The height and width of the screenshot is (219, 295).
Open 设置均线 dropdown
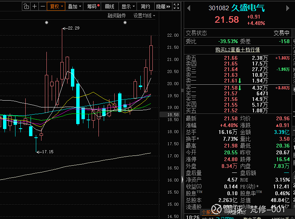[144, 16]
